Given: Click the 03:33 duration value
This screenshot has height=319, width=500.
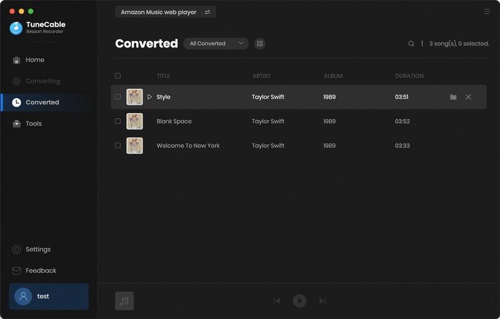Looking at the screenshot, I should tap(402, 146).
